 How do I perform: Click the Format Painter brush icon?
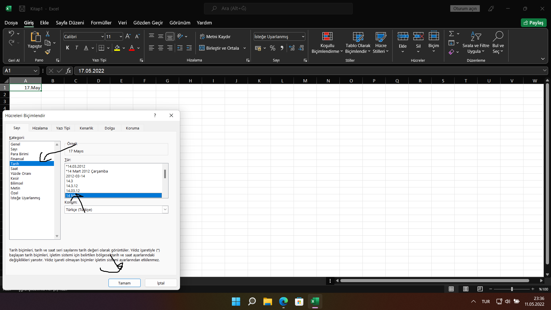click(48, 52)
